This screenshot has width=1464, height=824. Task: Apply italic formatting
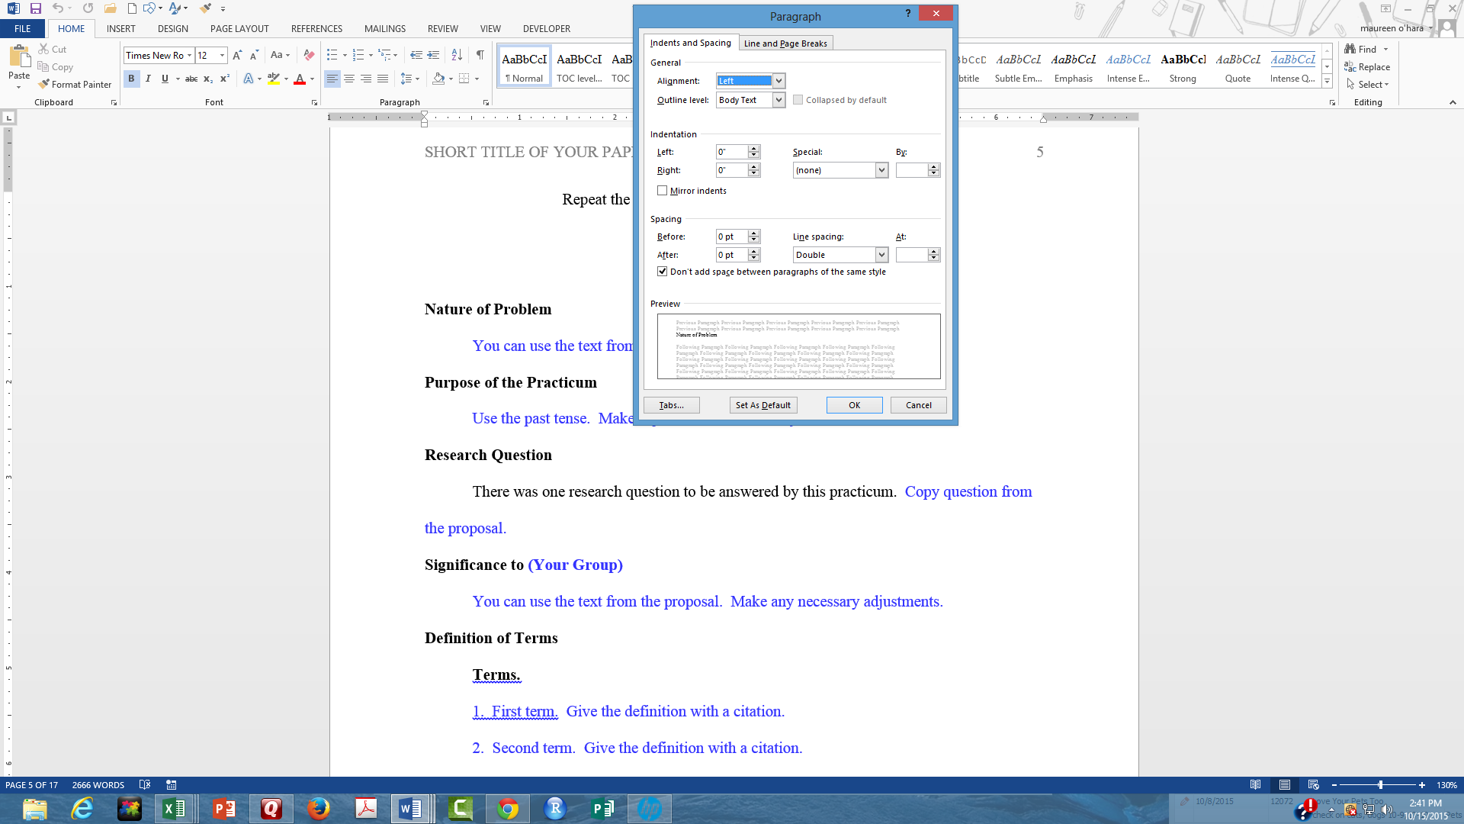[148, 78]
